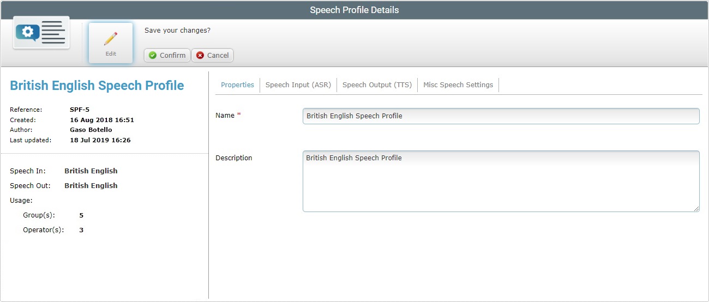
Task: Click into the Description text area
Action: (x=501, y=181)
